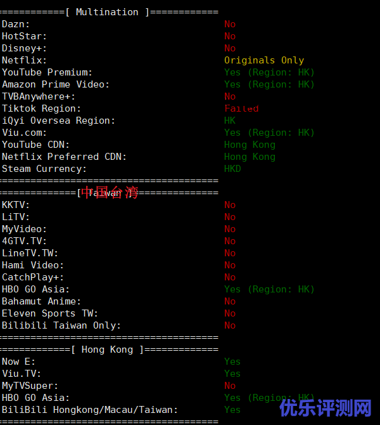Screen dimensions: 380x425
Task: Click the YouTube Premium label
Action: [47, 72]
